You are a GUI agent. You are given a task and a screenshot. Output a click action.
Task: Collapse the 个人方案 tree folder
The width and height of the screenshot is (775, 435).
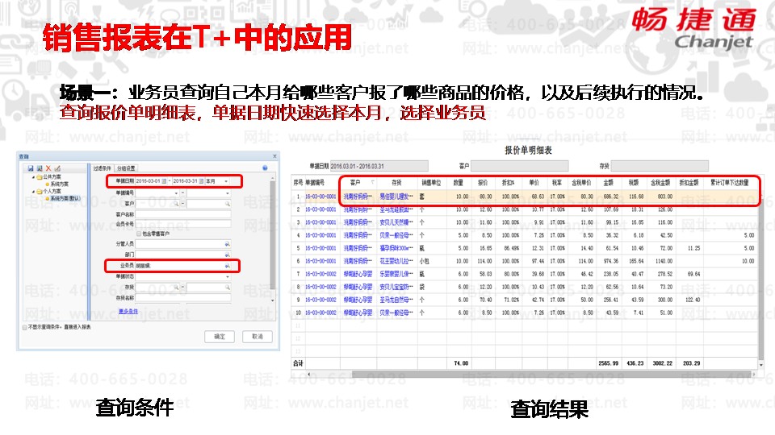click(x=34, y=192)
